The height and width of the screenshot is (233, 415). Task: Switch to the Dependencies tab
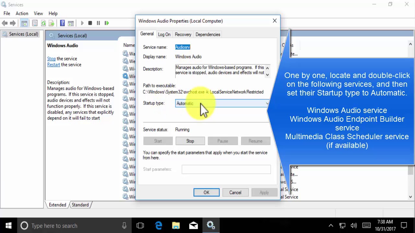208,34
